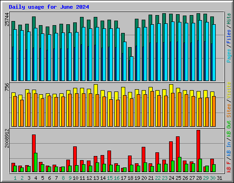The width and height of the screenshot is (234, 183).
Task: Click the Visits legend label
Action: coord(229,90)
